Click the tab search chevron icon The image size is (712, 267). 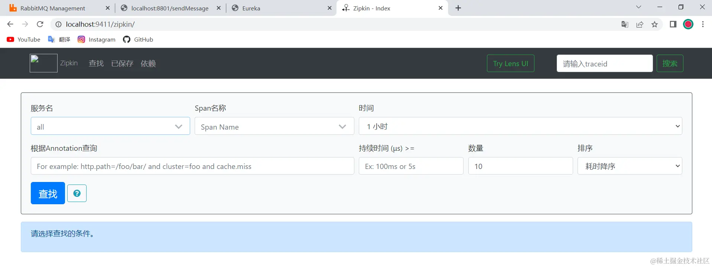[x=638, y=7]
